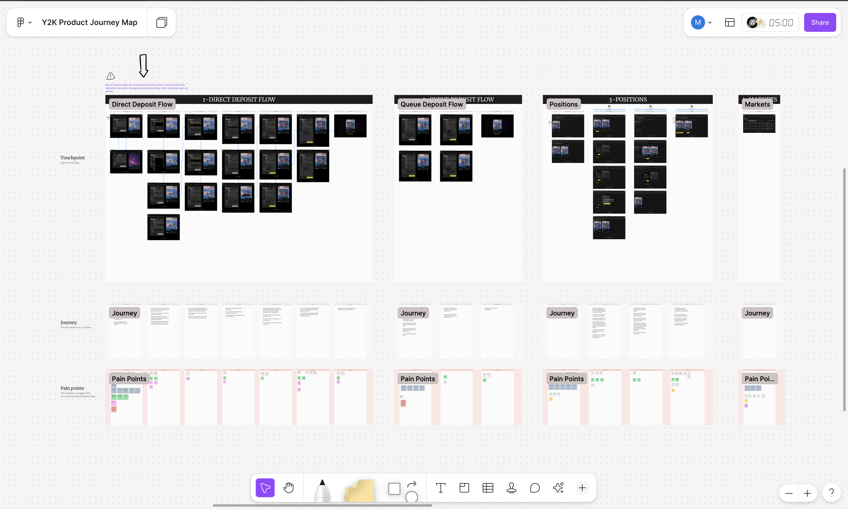848x509 pixels.
Task: Select the Queue Deposit Flow section label
Action: click(432, 104)
